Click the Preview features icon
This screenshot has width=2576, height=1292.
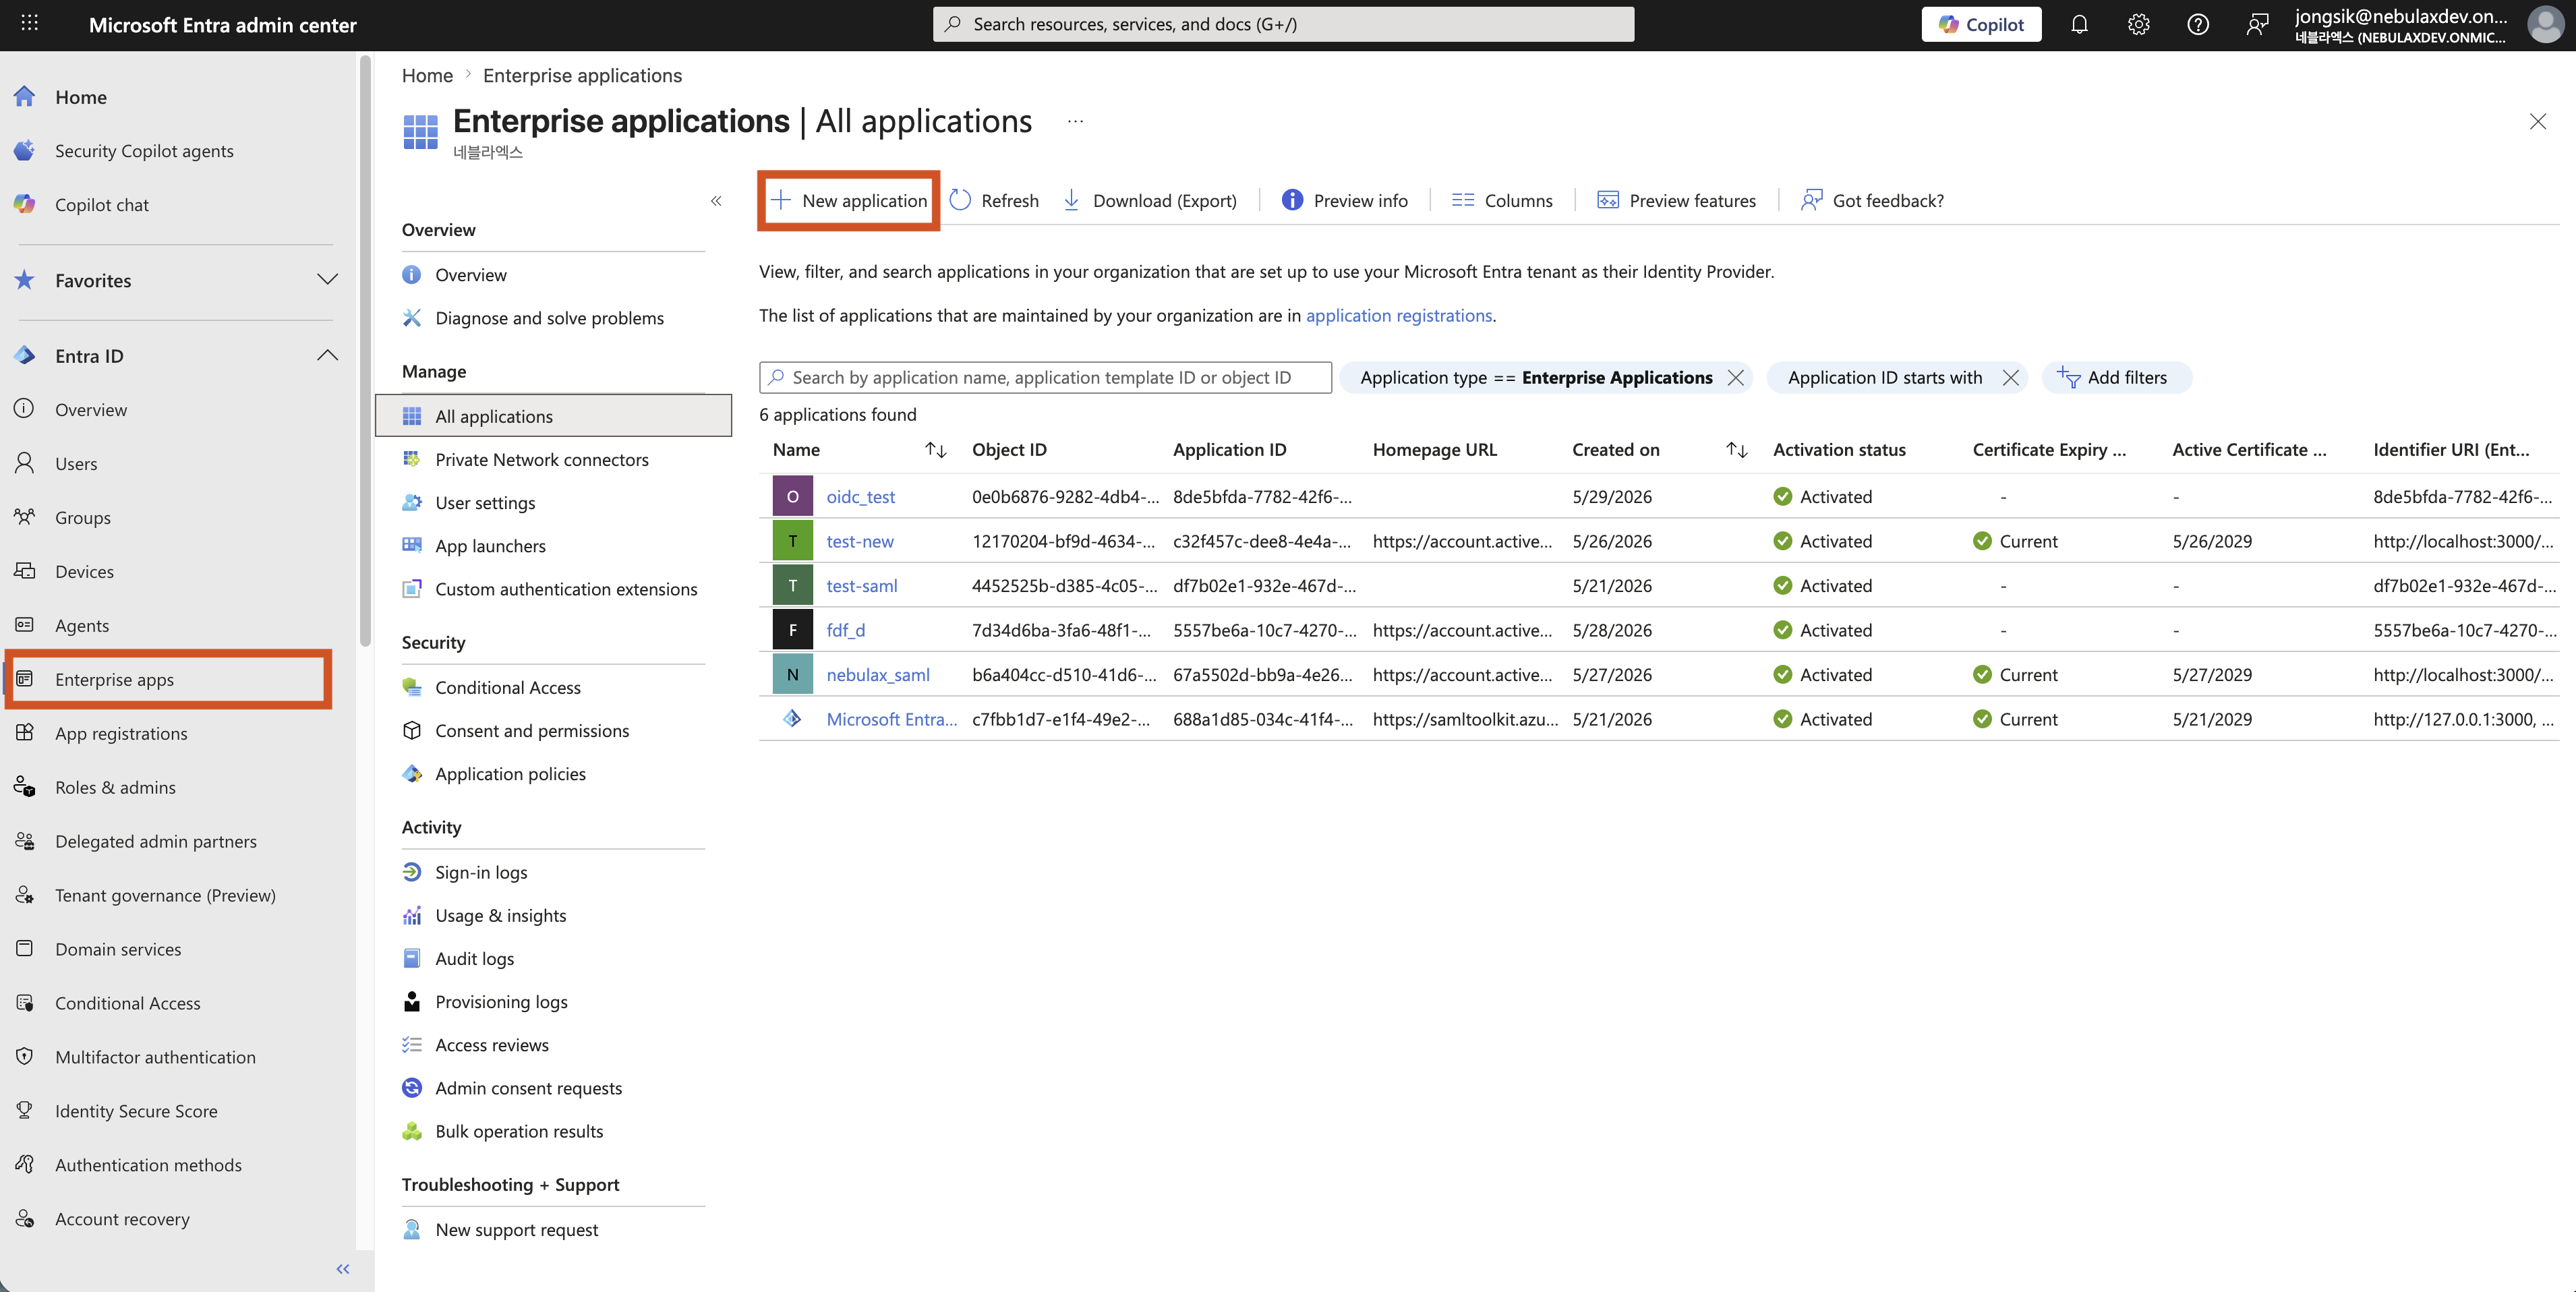pos(1608,200)
